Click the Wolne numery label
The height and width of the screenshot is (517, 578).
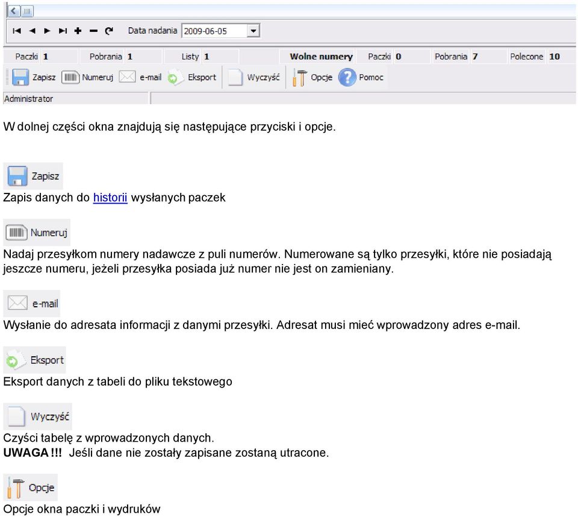(321, 57)
